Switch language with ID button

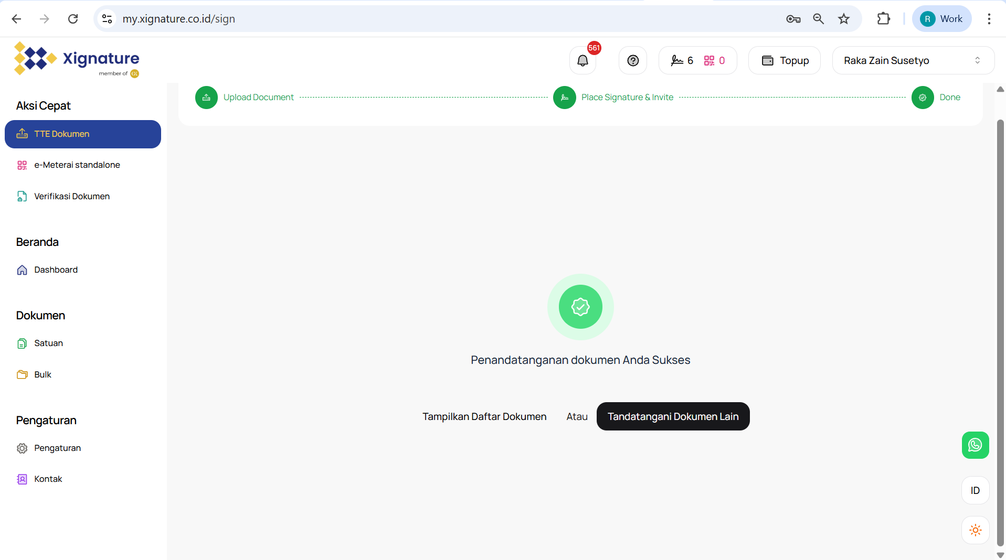975,490
